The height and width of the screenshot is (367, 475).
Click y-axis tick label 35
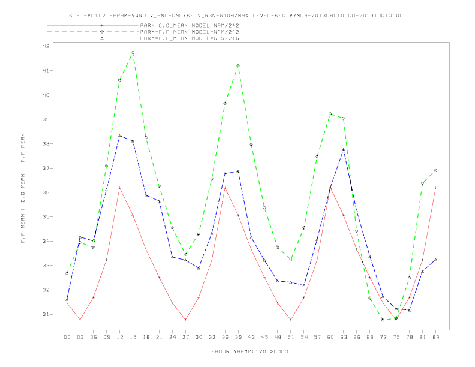click(46, 217)
